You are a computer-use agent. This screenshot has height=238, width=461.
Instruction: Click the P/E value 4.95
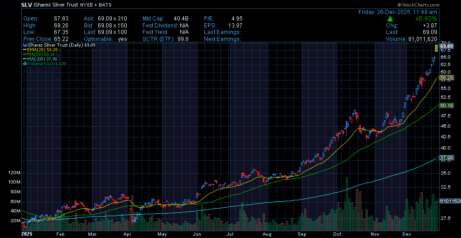[237, 19]
